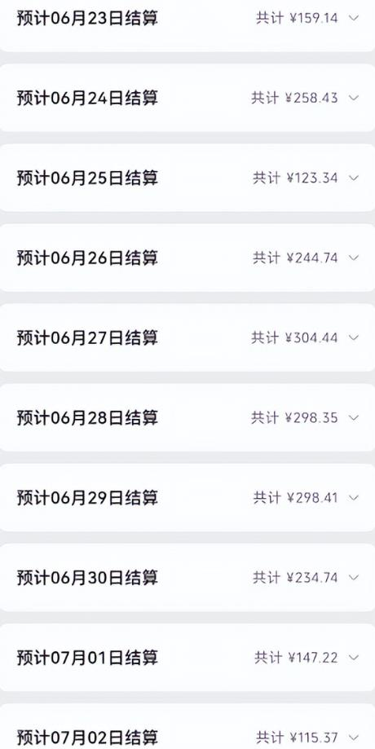This screenshot has height=749, width=375.
Task: Expand the 06月25日 settlement chevron
Action: coord(354,178)
